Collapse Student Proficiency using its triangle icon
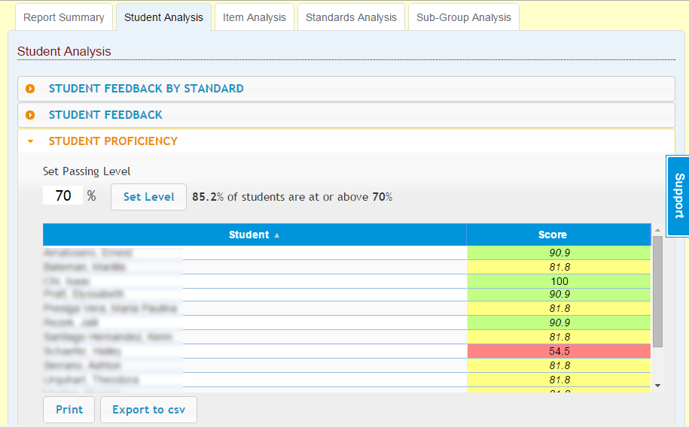The height and width of the screenshot is (427, 689). [30, 141]
